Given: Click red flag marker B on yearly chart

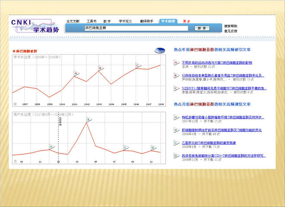Looking at the screenshot, I should click(x=101, y=68).
